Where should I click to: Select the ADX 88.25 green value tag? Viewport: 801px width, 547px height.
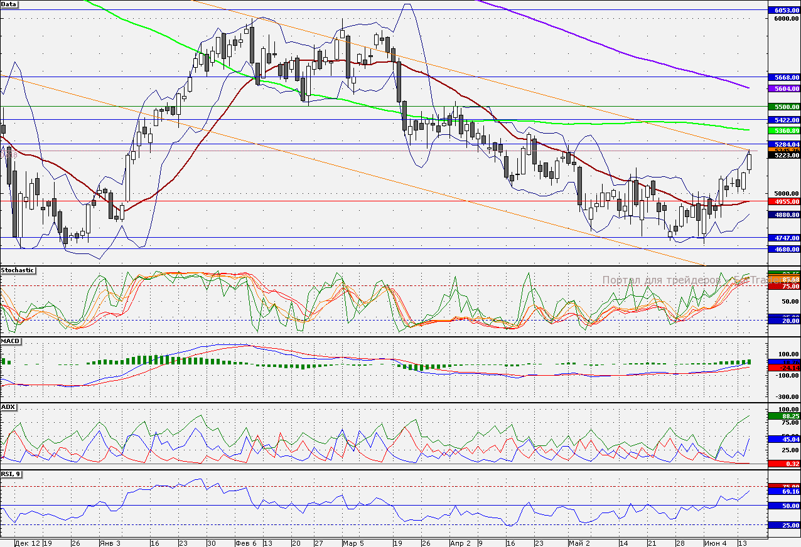(x=785, y=416)
